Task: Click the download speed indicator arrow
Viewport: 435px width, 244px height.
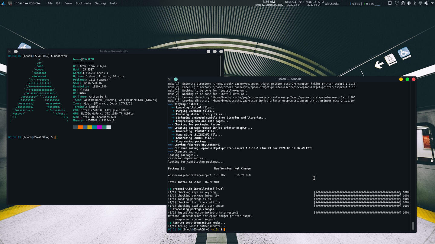Action: 350,4
